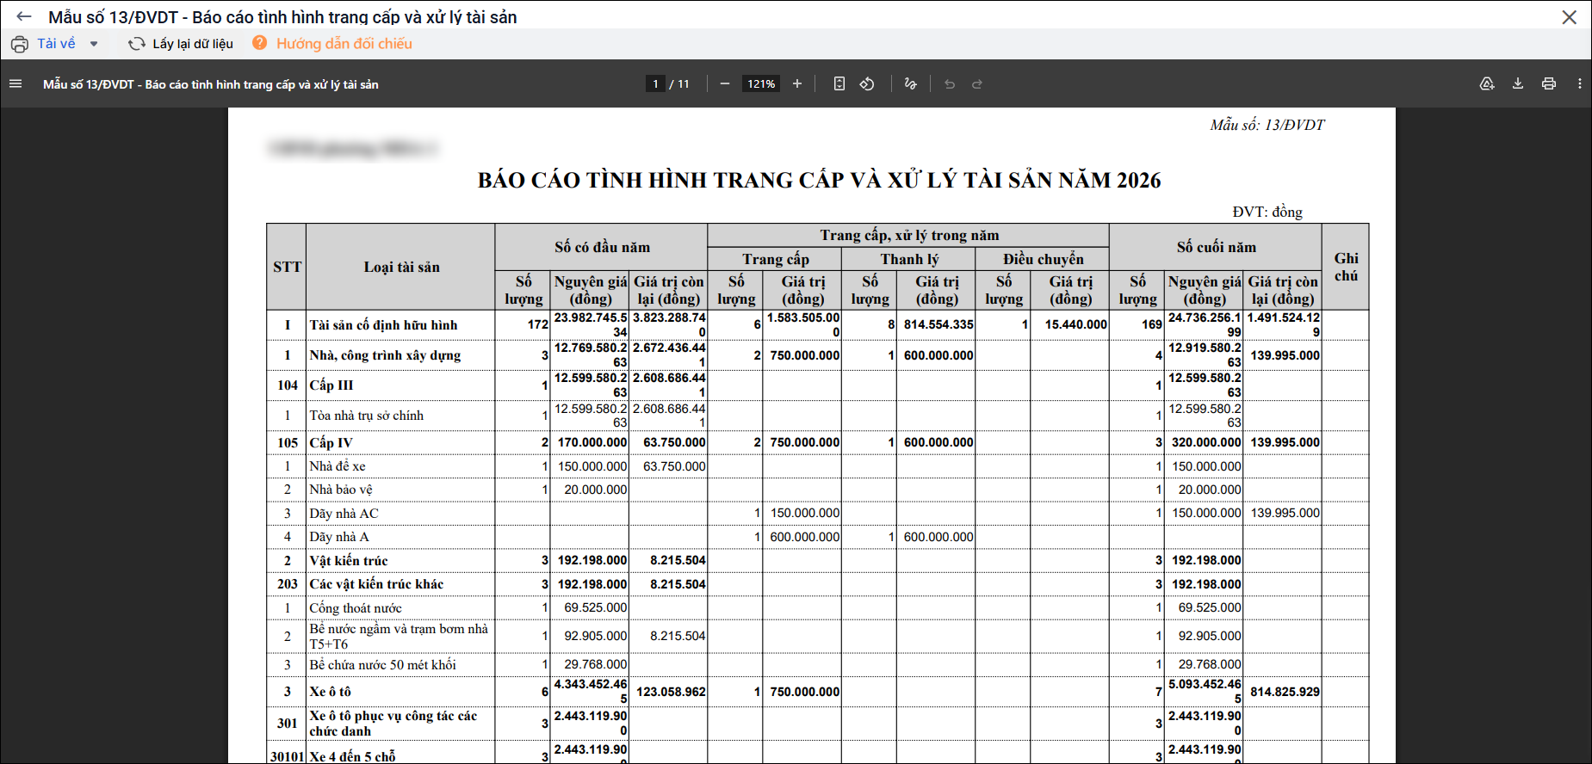Click the redo arrow in PDF toolbar
The width and height of the screenshot is (1592, 764).
[x=977, y=83]
